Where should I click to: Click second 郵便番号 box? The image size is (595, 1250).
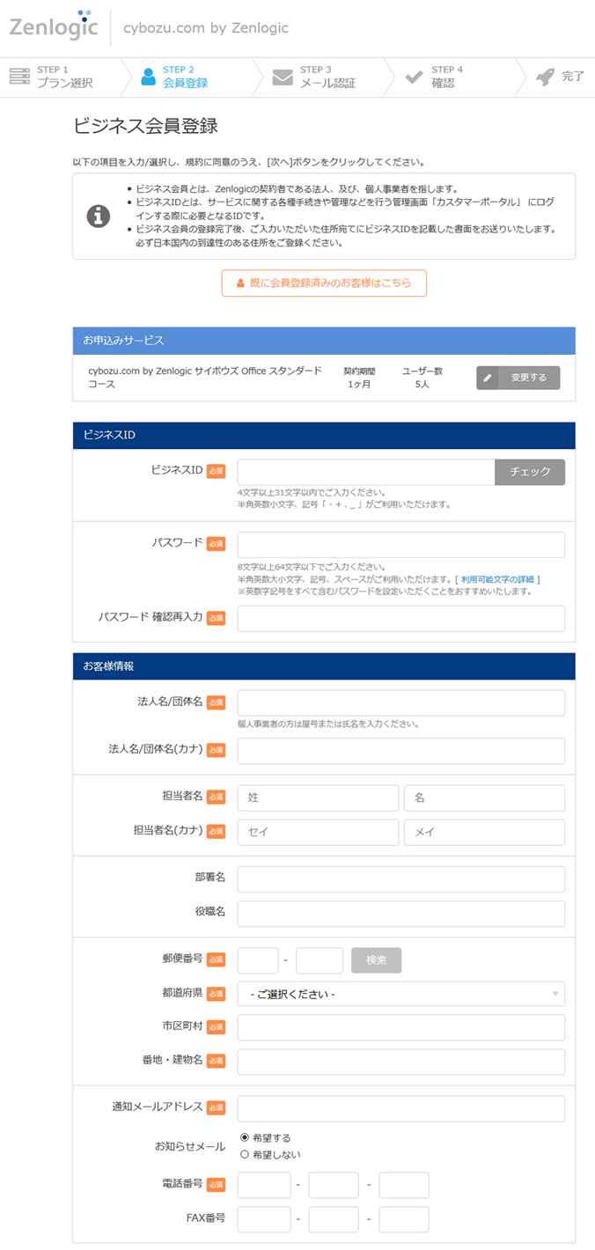click(320, 960)
